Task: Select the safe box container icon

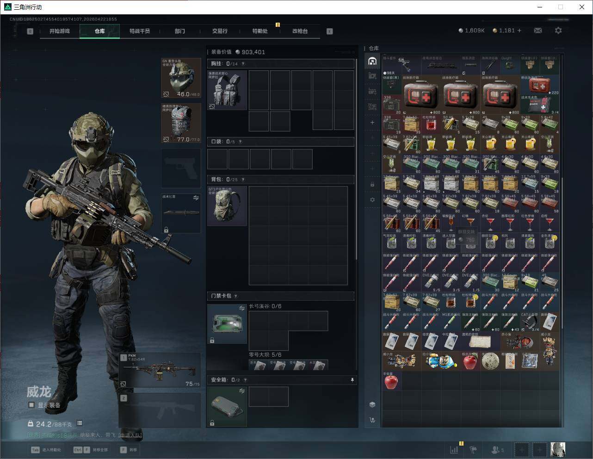Action: pyautogui.click(x=227, y=407)
